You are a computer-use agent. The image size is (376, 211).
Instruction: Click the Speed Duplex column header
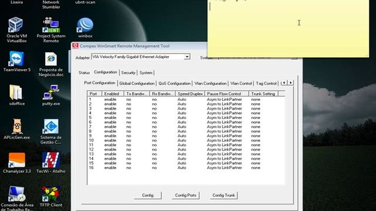[190, 94]
